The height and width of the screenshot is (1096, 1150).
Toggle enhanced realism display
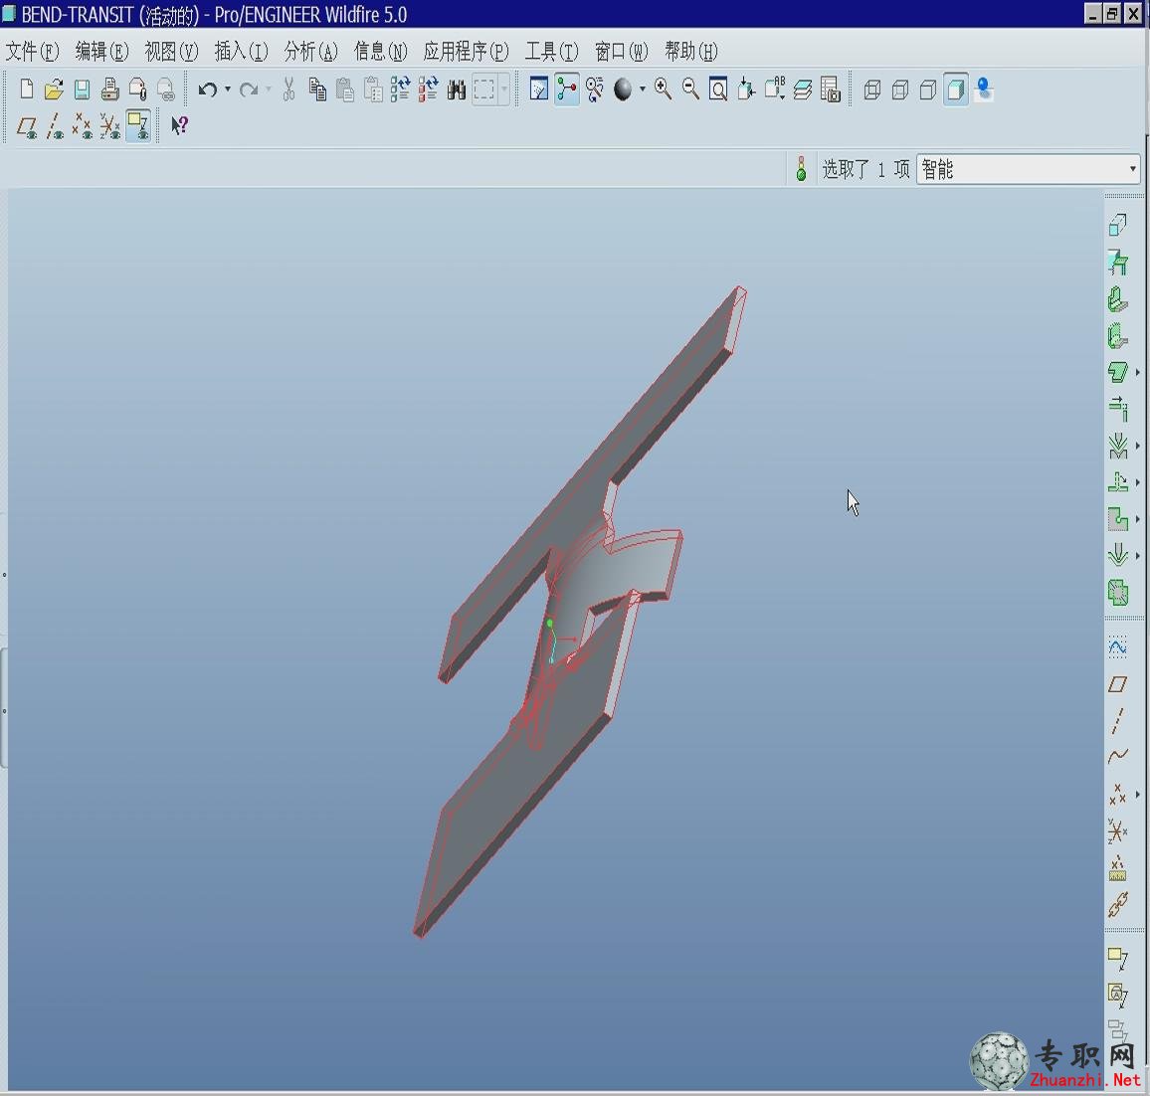(984, 90)
